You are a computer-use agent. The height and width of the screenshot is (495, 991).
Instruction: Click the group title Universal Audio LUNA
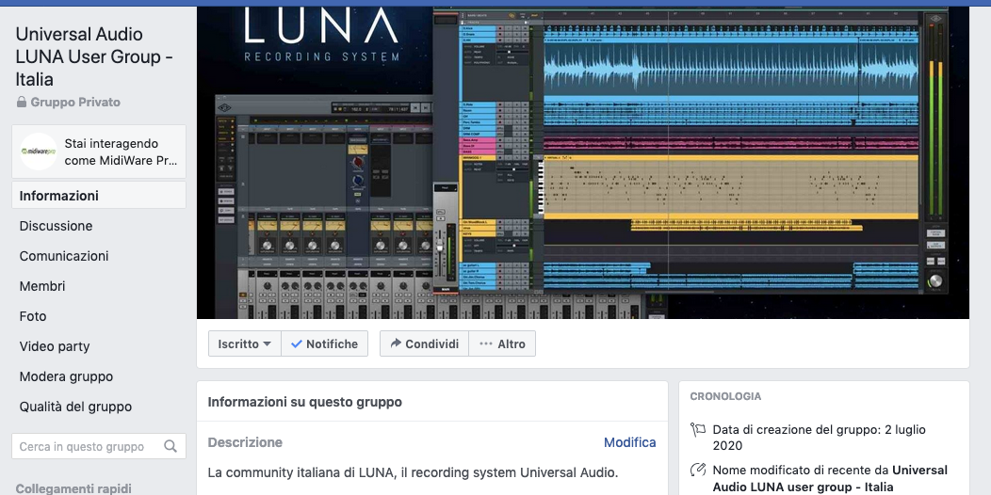pos(94,56)
